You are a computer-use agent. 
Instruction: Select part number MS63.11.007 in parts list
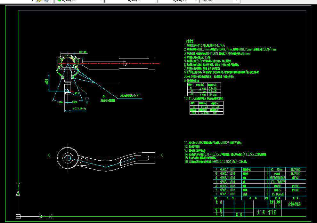click(227, 170)
